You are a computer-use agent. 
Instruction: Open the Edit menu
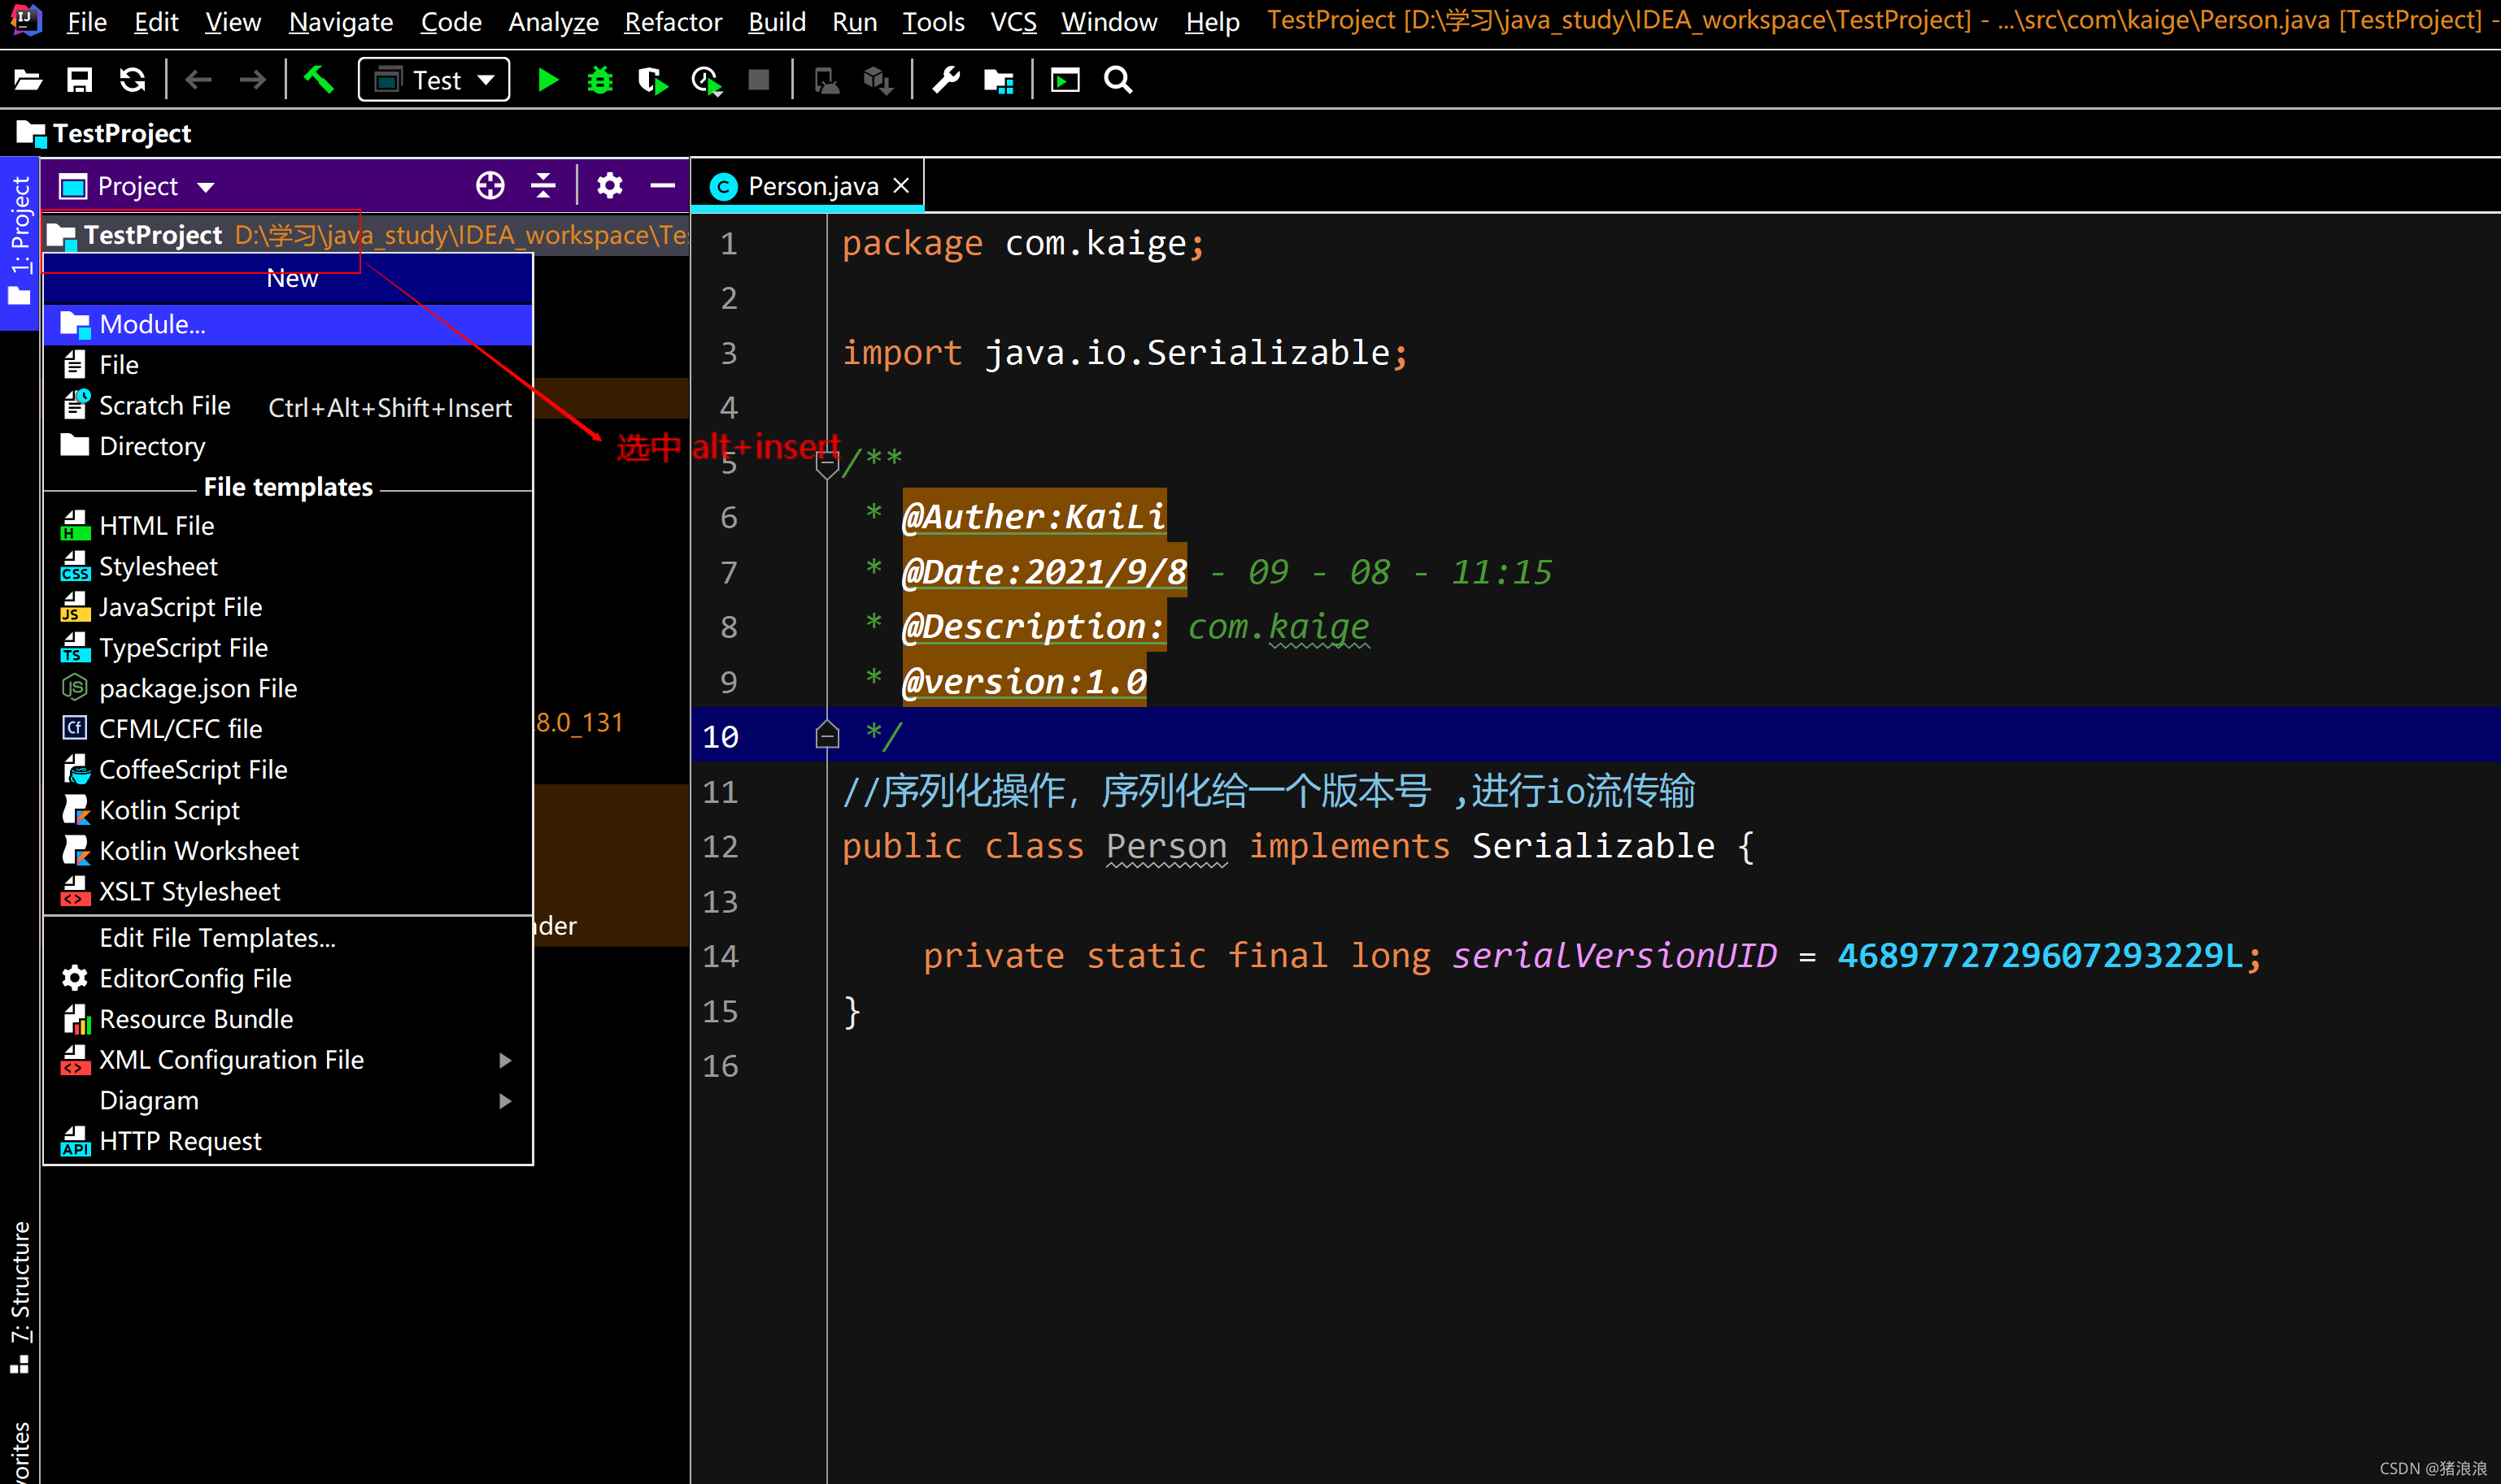point(156,21)
